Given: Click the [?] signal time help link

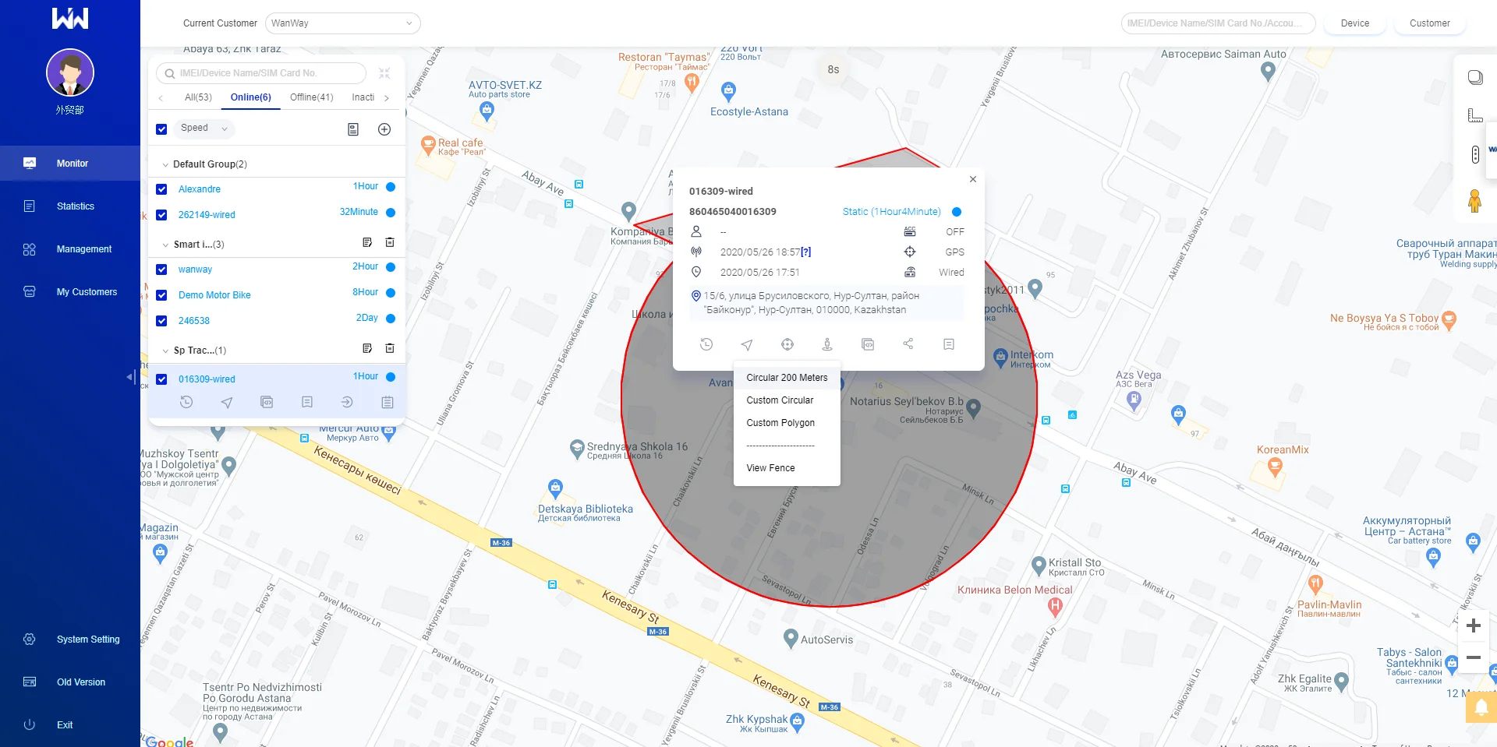Looking at the screenshot, I should point(806,252).
